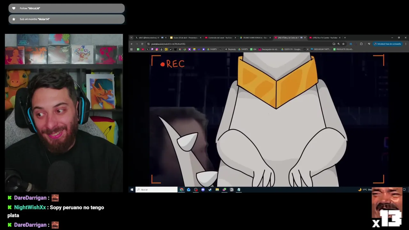Click the blue sound extension icon

click(351, 44)
